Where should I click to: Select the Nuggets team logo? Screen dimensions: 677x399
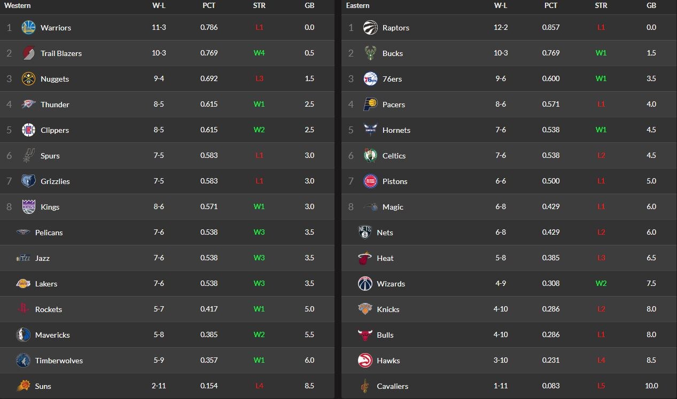coord(28,79)
